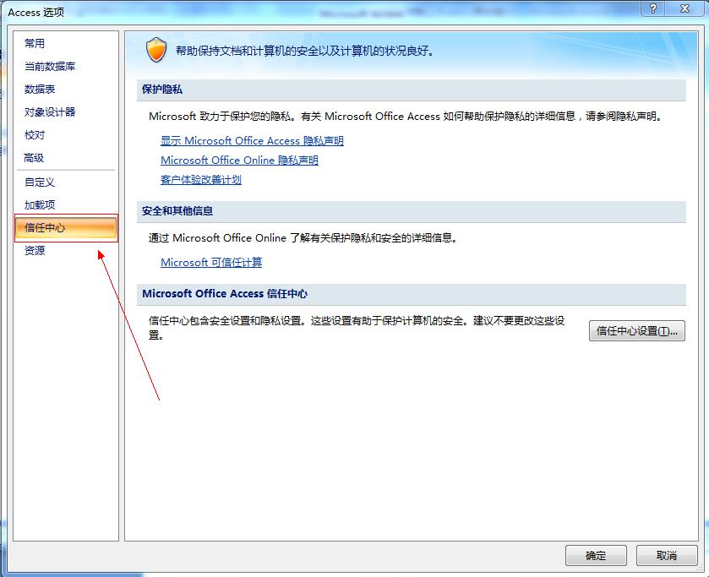
Task: Open Microsoft Office Online 隐私声明 link
Action: point(239,160)
